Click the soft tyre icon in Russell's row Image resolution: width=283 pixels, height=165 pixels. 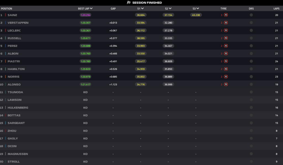(x=226, y=38)
